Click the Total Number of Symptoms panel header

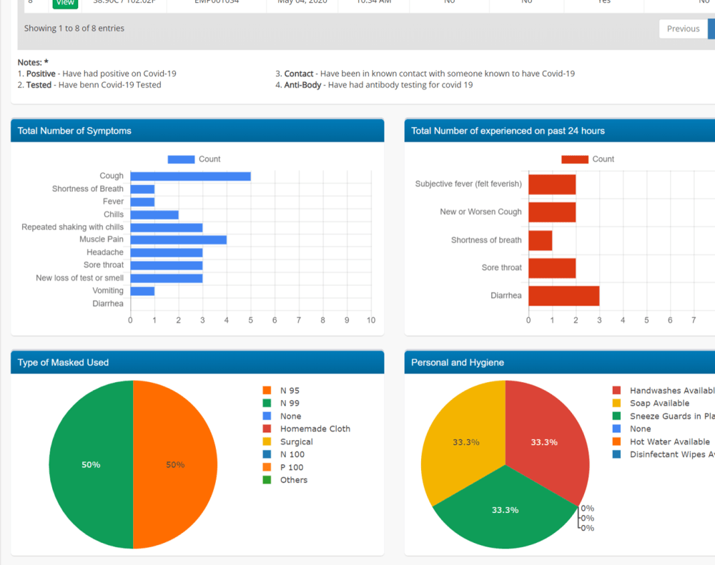point(197,131)
